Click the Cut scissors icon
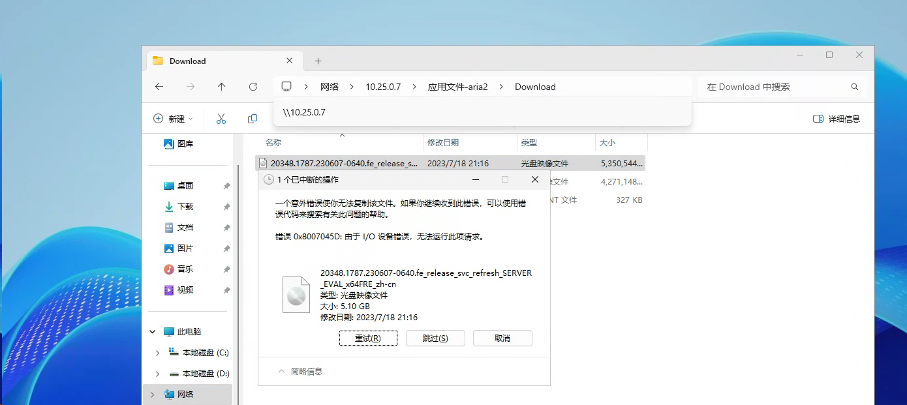907x405 pixels. (221, 119)
